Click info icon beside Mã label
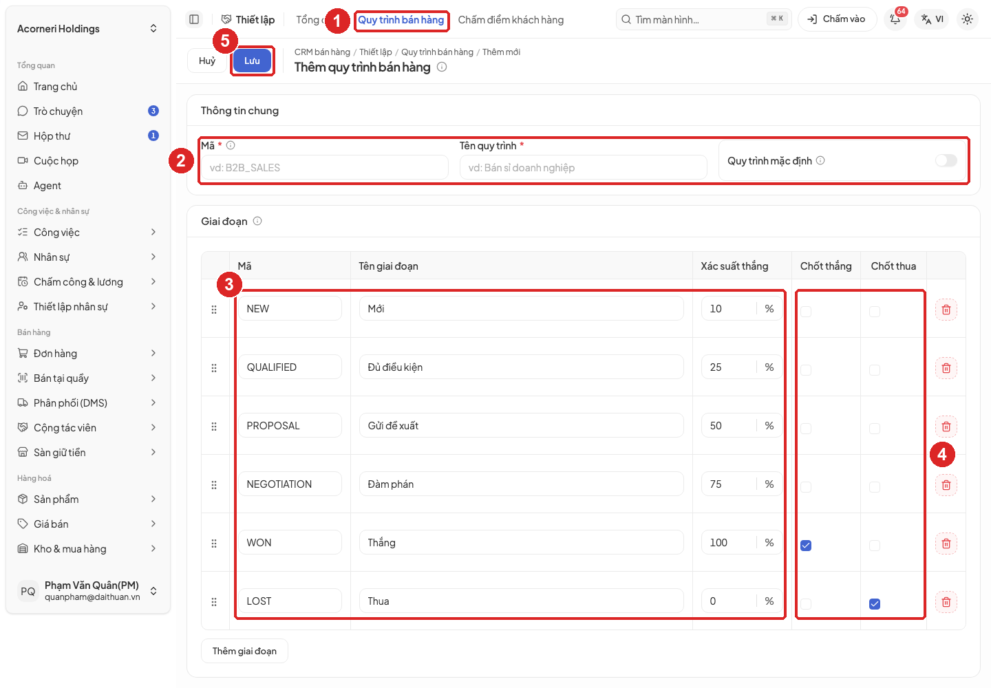The width and height of the screenshot is (991, 688). (x=231, y=145)
